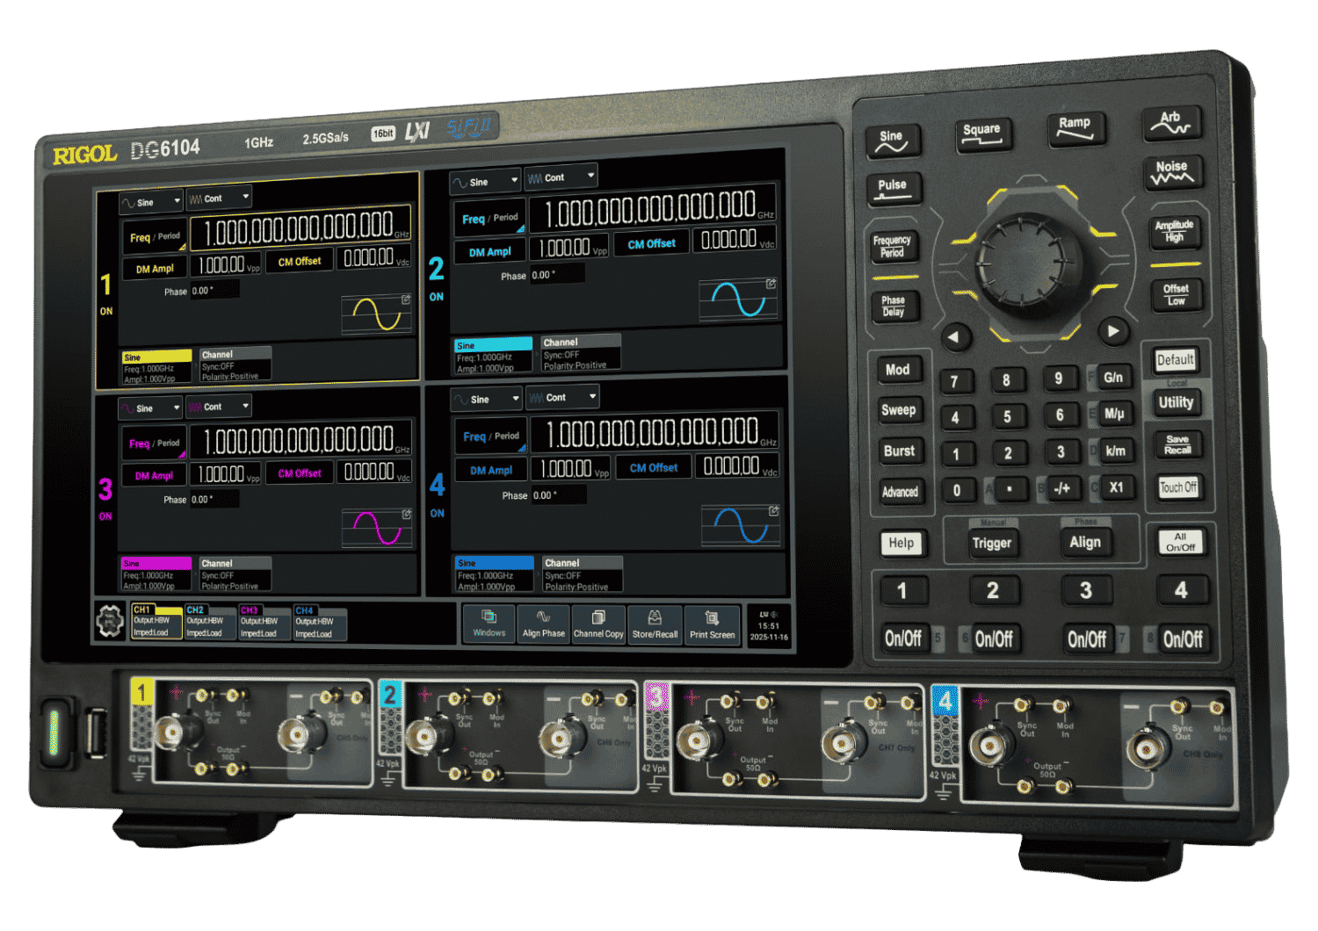
Task: Open channel 3 Sine waveform dropdown
Action: (151, 408)
